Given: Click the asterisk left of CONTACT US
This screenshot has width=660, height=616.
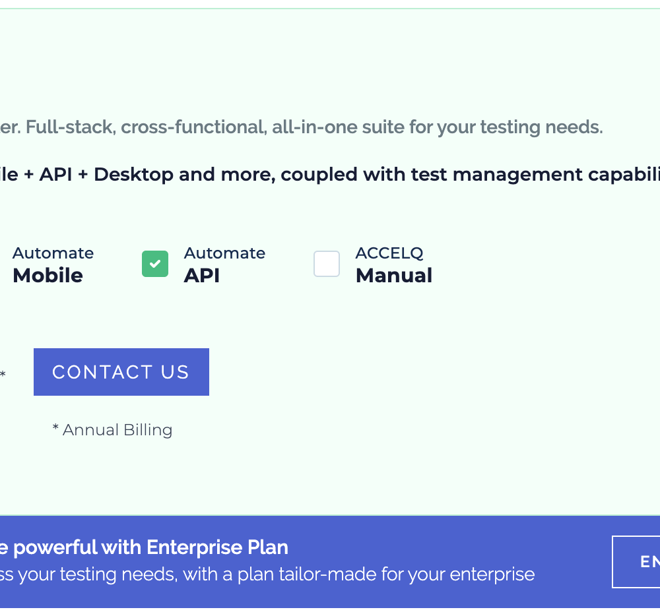Looking at the screenshot, I should click(x=3, y=375).
